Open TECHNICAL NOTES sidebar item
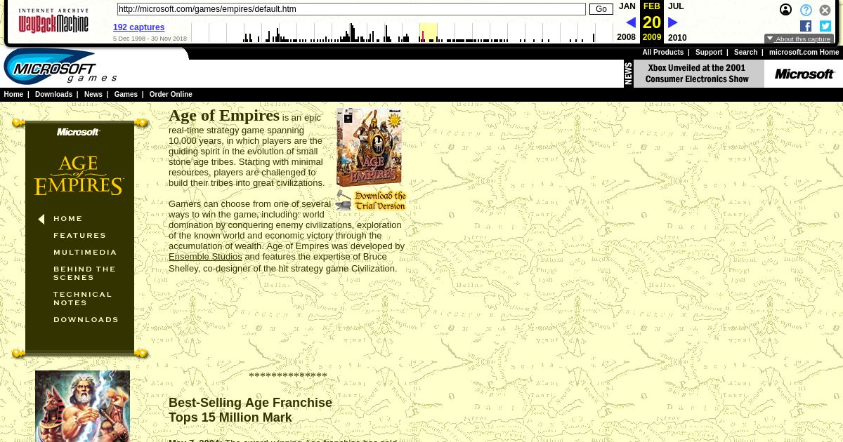This screenshot has width=843, height=442. coord(82,299)
